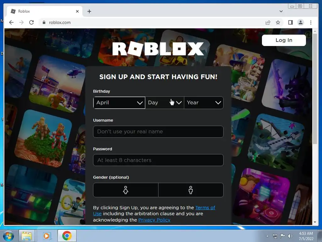Click the Roblox logo
The width and height of the screenshot is (322, 242).
click(158, 49)
